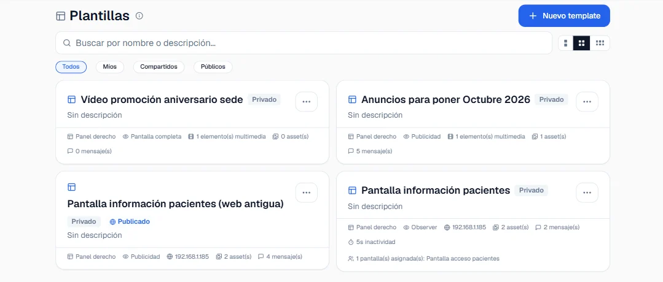Click the '5s inactividad' label

pyautogui.click(x=375, y=242)
